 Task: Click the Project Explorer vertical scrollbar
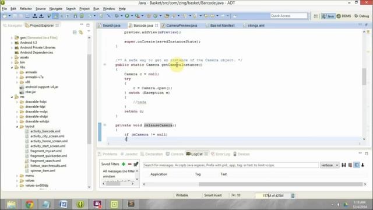[x=89, y=99]
